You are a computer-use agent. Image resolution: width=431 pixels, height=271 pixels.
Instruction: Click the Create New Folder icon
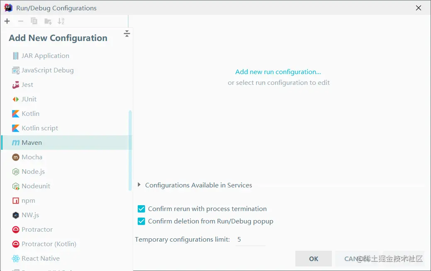(x=48, y=21)
